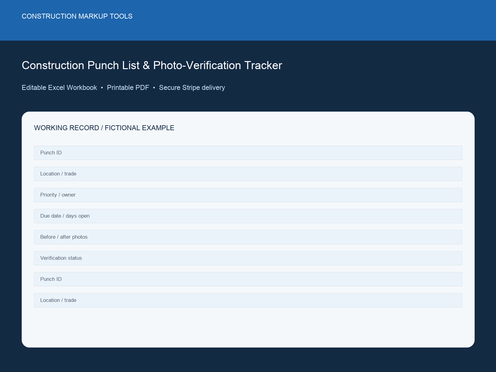
Task: Select the Verification status field
Action: (x=248, y=258)
